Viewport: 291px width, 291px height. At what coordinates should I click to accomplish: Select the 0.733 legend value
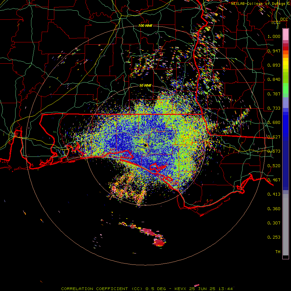(x=274, y=108)
